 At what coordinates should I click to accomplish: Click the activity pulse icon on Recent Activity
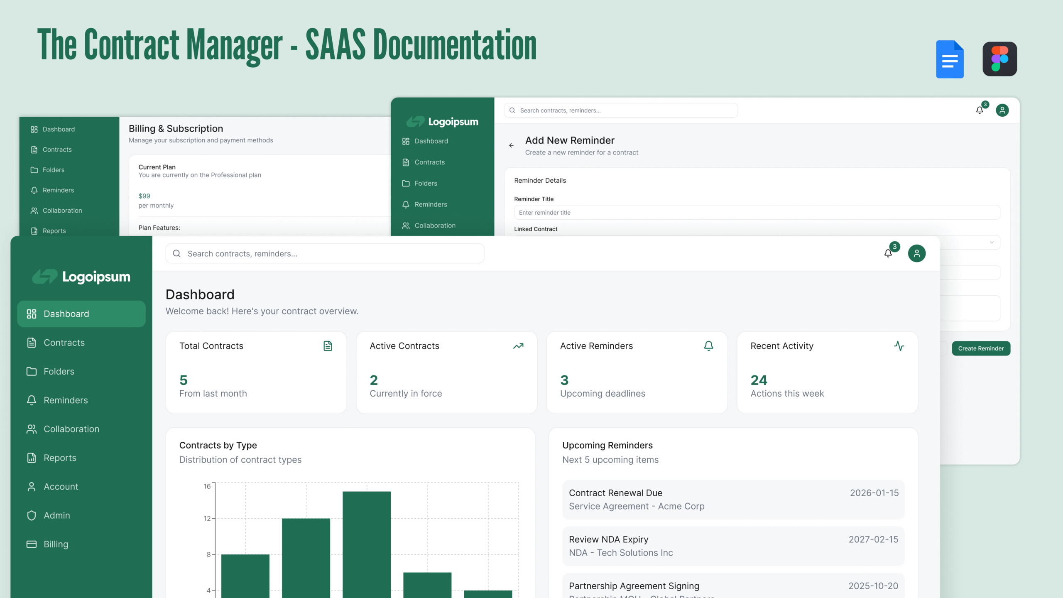(899, 346)
